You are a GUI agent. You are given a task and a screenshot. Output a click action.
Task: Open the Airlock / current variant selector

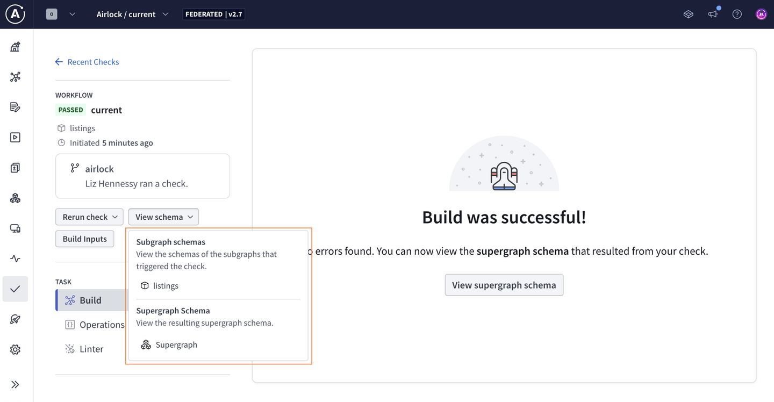coord(132,15)
